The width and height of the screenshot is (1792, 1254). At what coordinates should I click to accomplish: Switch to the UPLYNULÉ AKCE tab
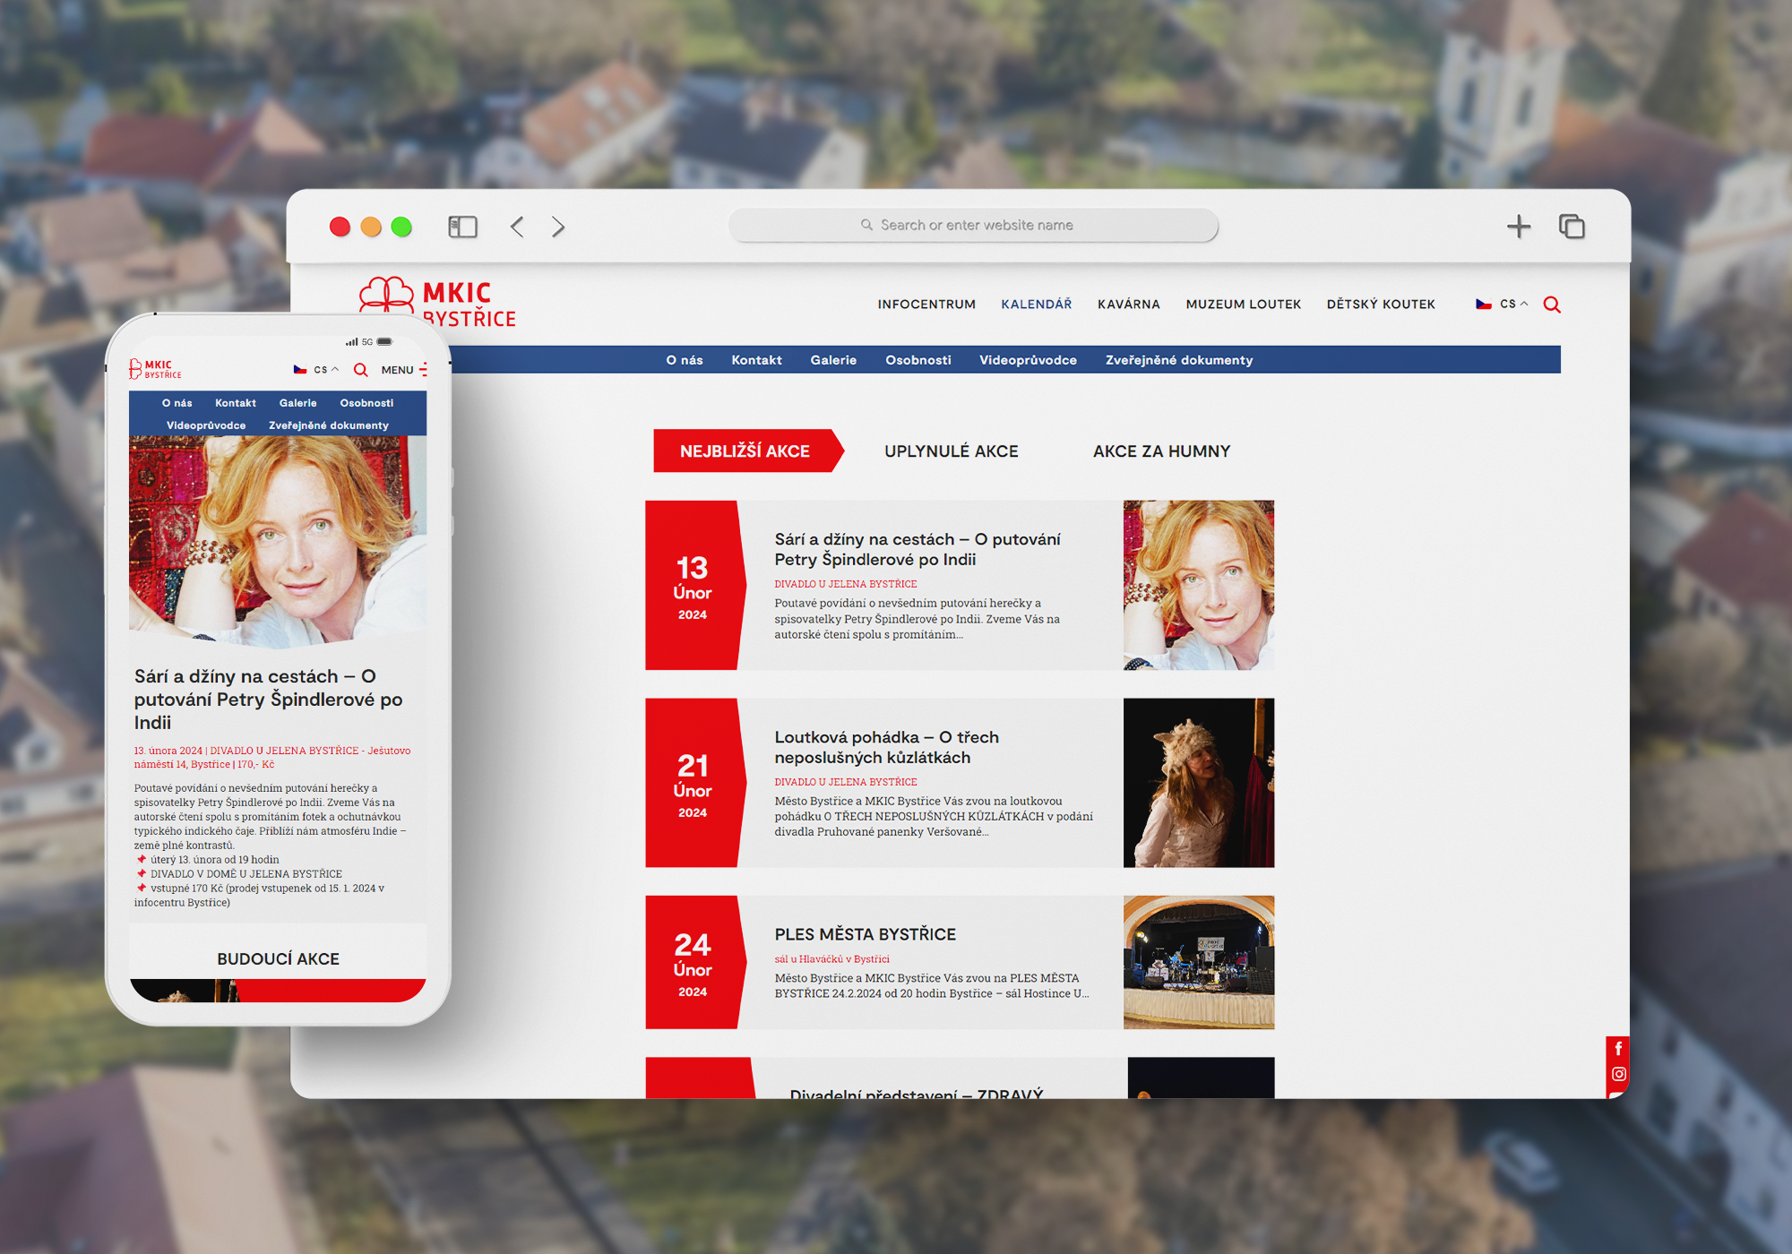coord(951,451)
